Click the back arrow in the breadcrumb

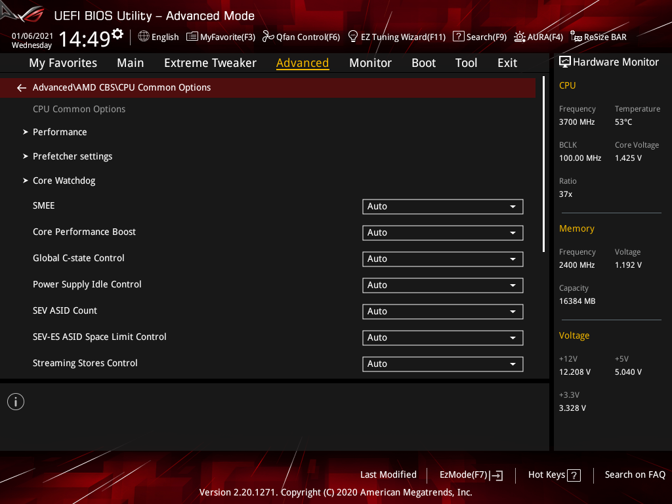tap(22, 88)
